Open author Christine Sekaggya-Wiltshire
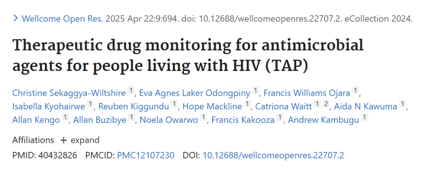Screen dimensions: 434x174 coord(69,93)
